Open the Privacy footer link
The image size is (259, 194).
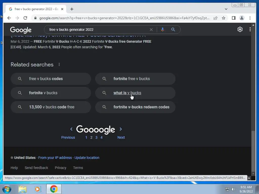coord(60,168)
